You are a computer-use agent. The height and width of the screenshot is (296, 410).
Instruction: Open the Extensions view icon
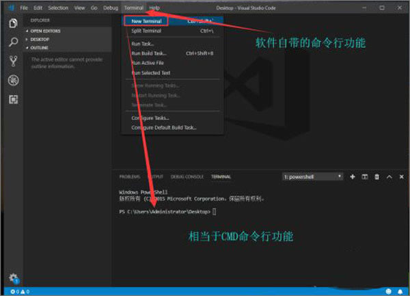pyautogui.click(x=14, y=99)
